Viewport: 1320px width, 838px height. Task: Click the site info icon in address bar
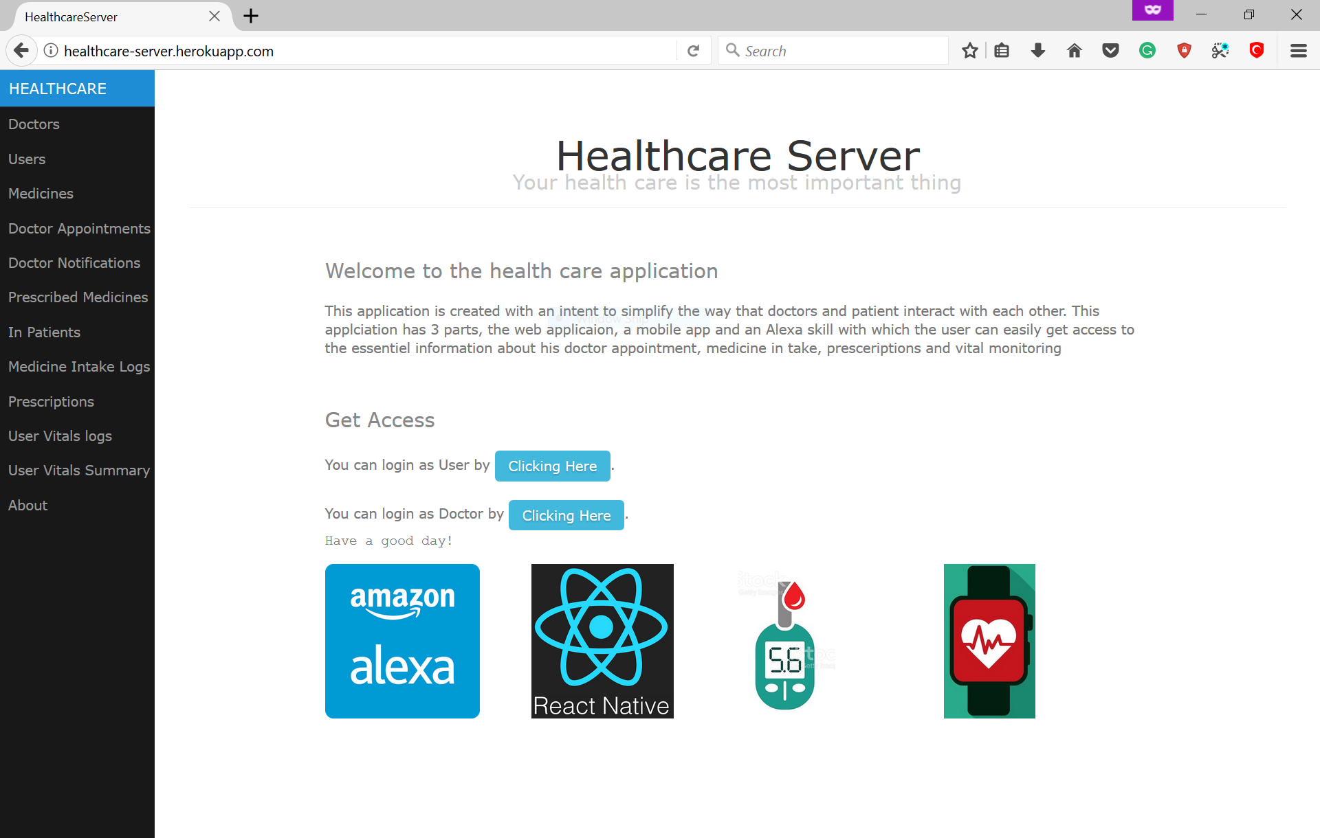coord(51,51)
